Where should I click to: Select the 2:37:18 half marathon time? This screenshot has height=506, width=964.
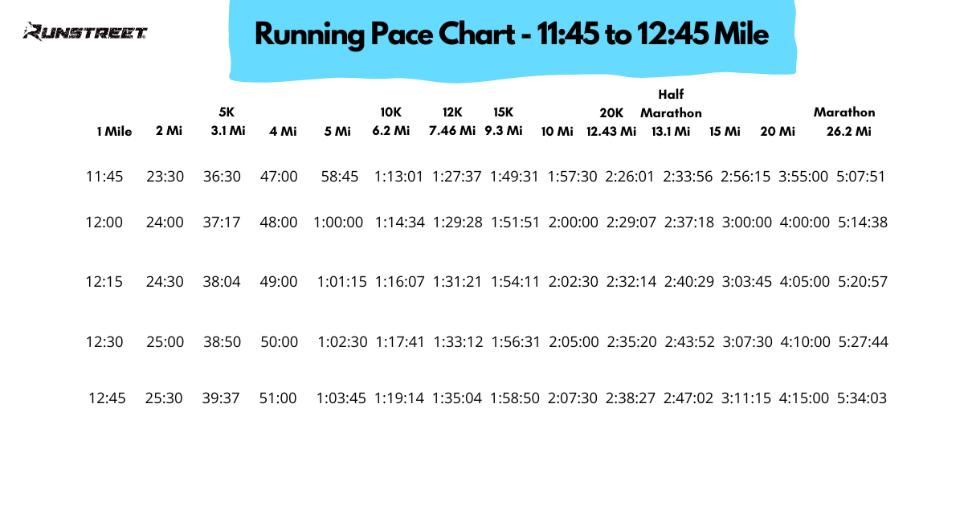point(689,222)
